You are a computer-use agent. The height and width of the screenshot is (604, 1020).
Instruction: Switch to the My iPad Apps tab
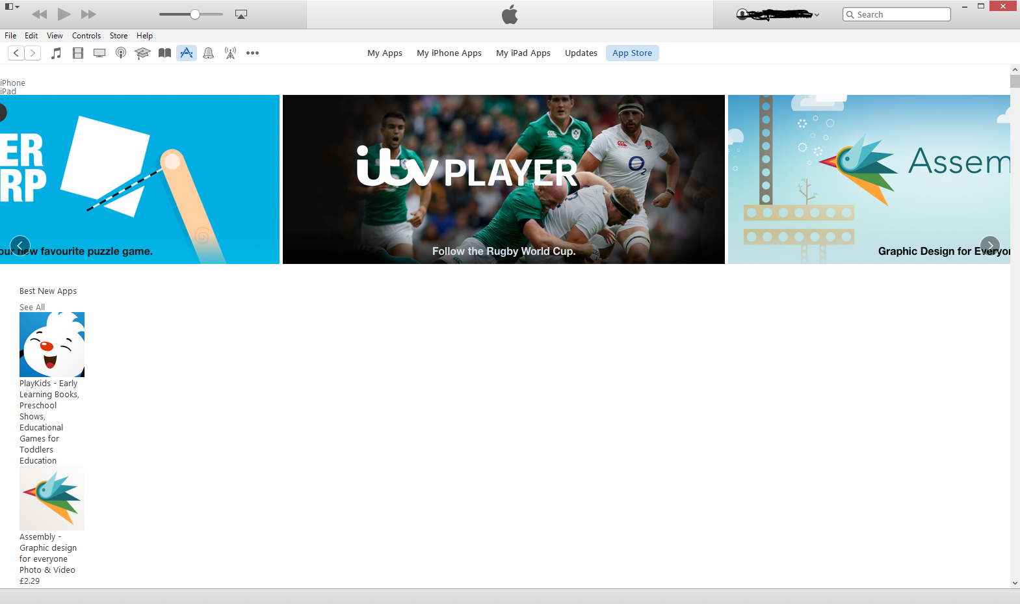523,53
